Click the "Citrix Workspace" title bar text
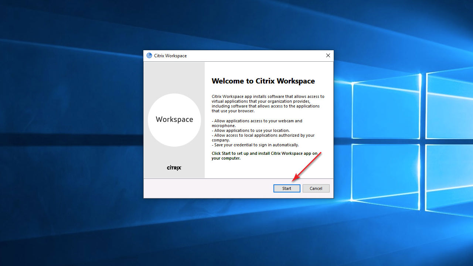This screenshot has height=266, width=473. (x=170, y=56)
